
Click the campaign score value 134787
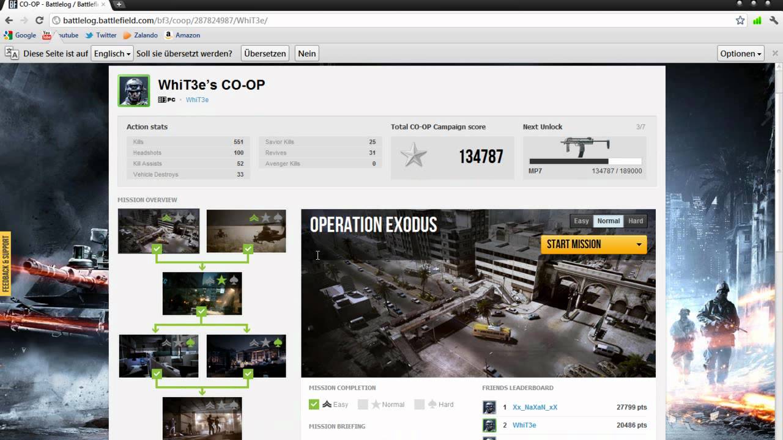pyautogui.click(x=481, y=156)
